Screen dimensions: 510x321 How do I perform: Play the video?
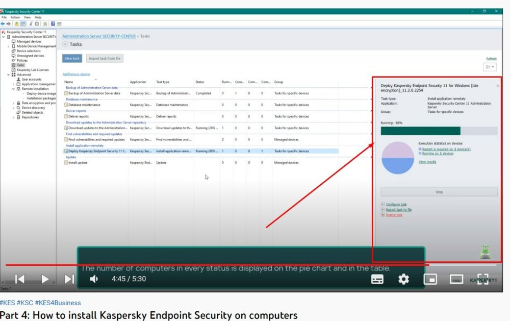click(x=44, y=279)
